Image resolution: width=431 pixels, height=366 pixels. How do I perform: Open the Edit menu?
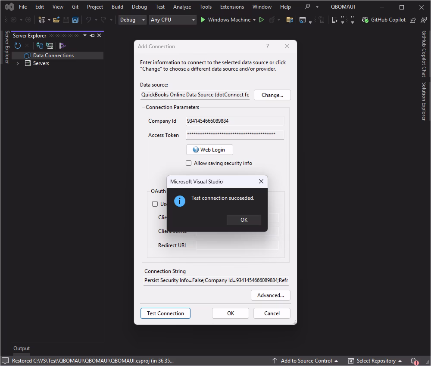point(40,6)
